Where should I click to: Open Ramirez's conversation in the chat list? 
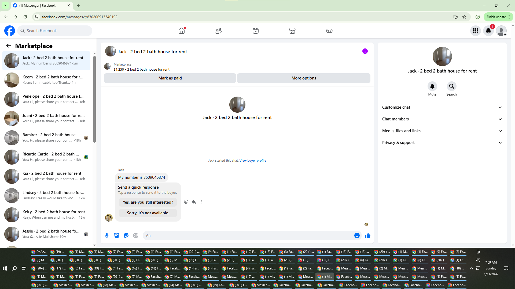(46, 138)
